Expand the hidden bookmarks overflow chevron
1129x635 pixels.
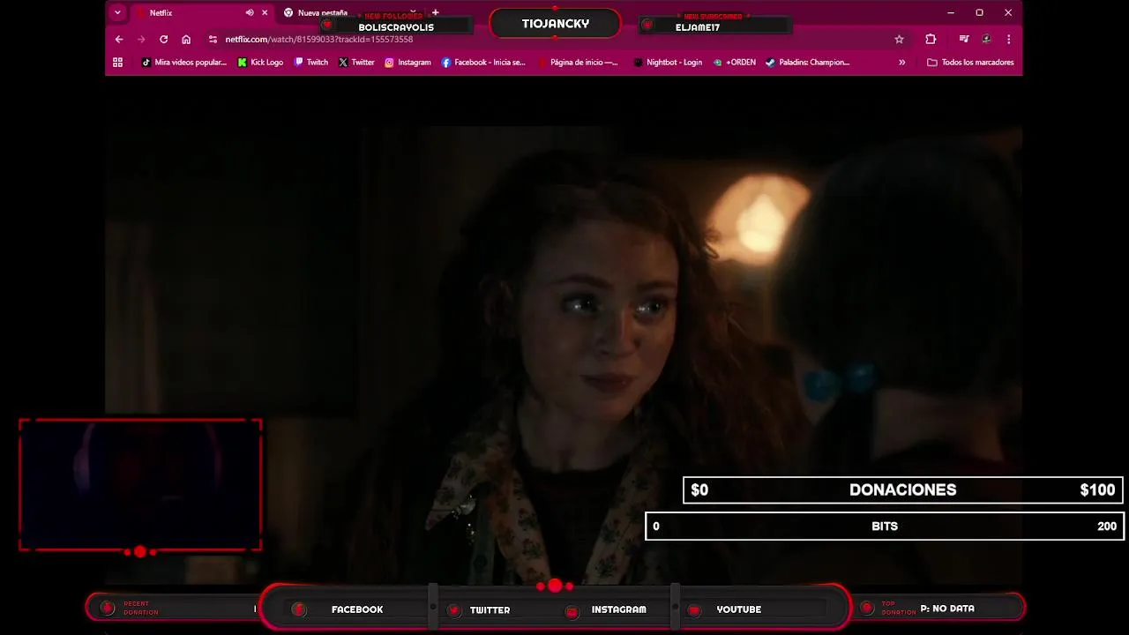(901, 63)
